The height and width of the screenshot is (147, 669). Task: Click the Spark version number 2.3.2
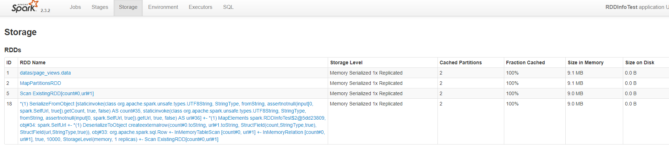45,10
